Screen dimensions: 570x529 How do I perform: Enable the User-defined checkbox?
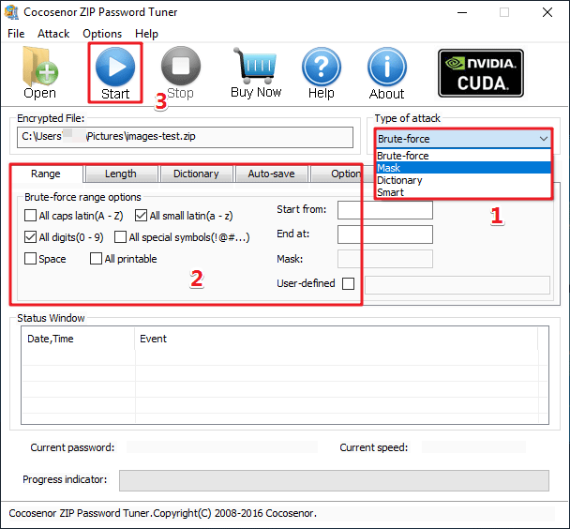(x=348, y=283)
